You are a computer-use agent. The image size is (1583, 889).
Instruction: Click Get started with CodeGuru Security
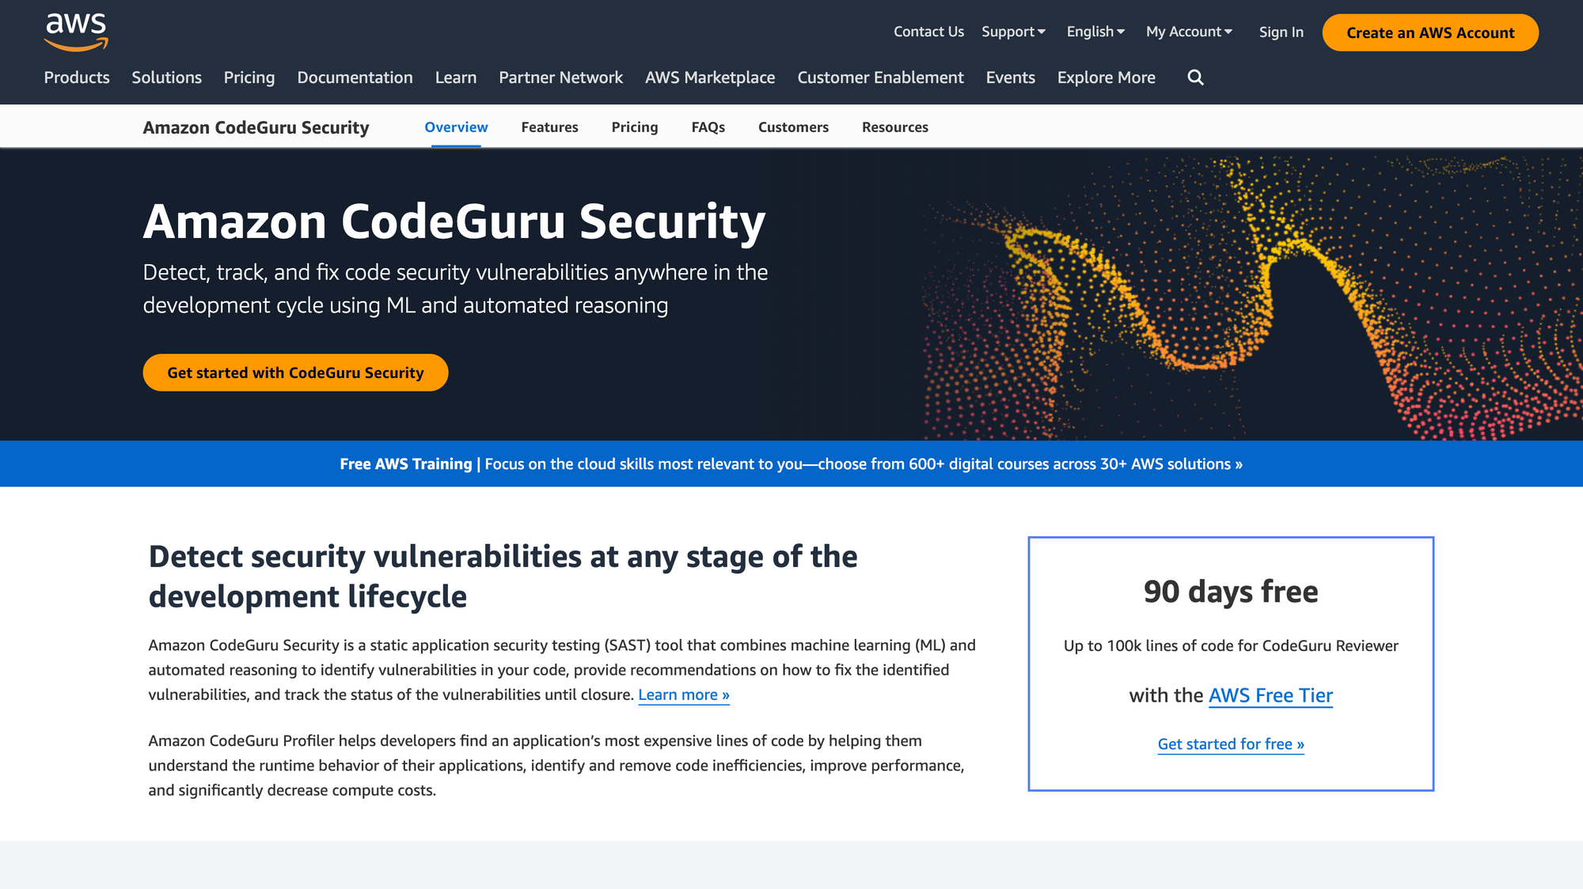coord(294,373)
